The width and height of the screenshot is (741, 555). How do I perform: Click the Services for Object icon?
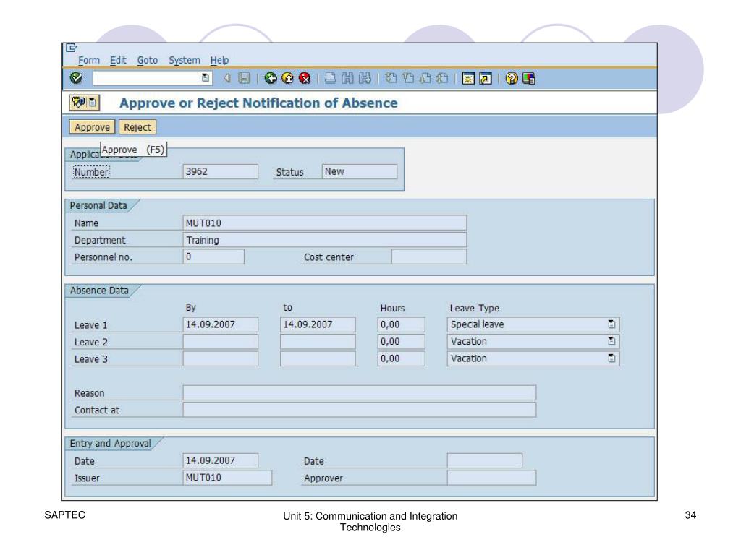click(x=79, y=102)
